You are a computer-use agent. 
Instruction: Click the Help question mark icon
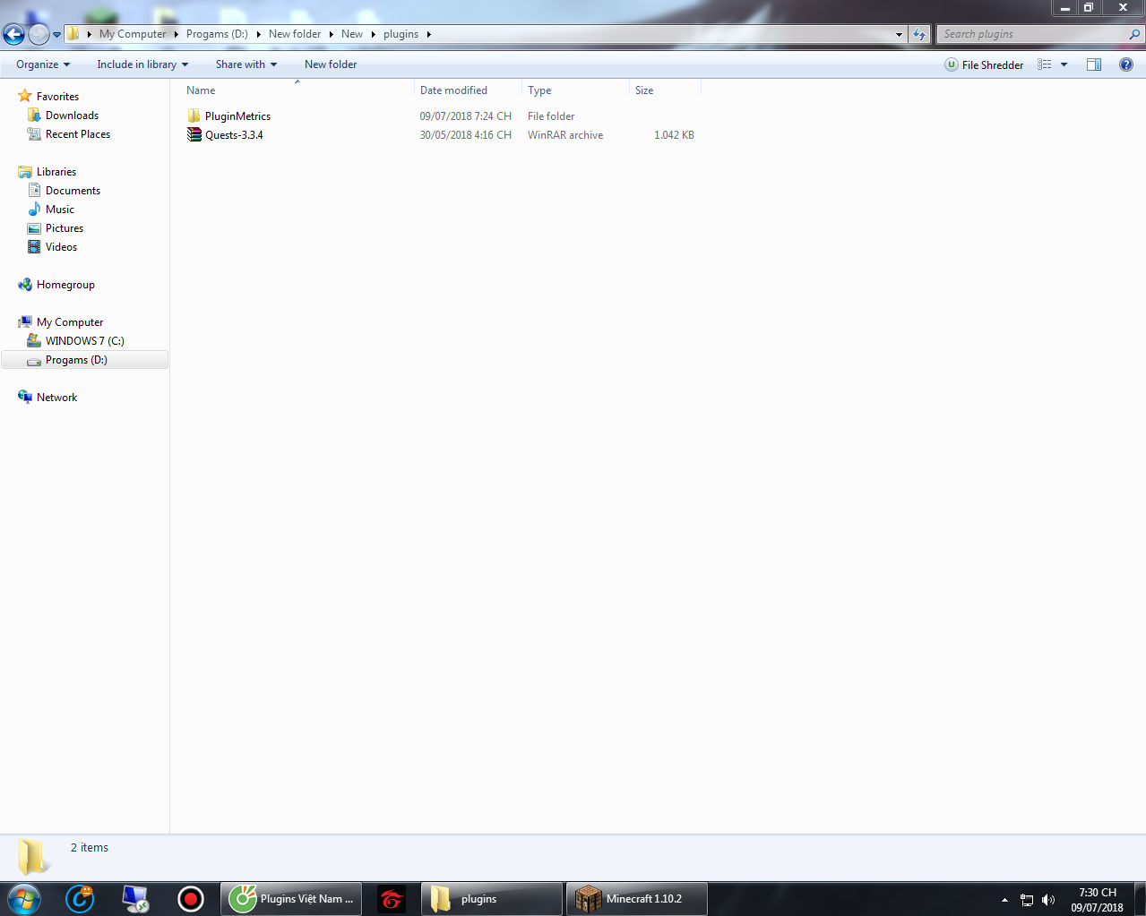(1126, 64)
